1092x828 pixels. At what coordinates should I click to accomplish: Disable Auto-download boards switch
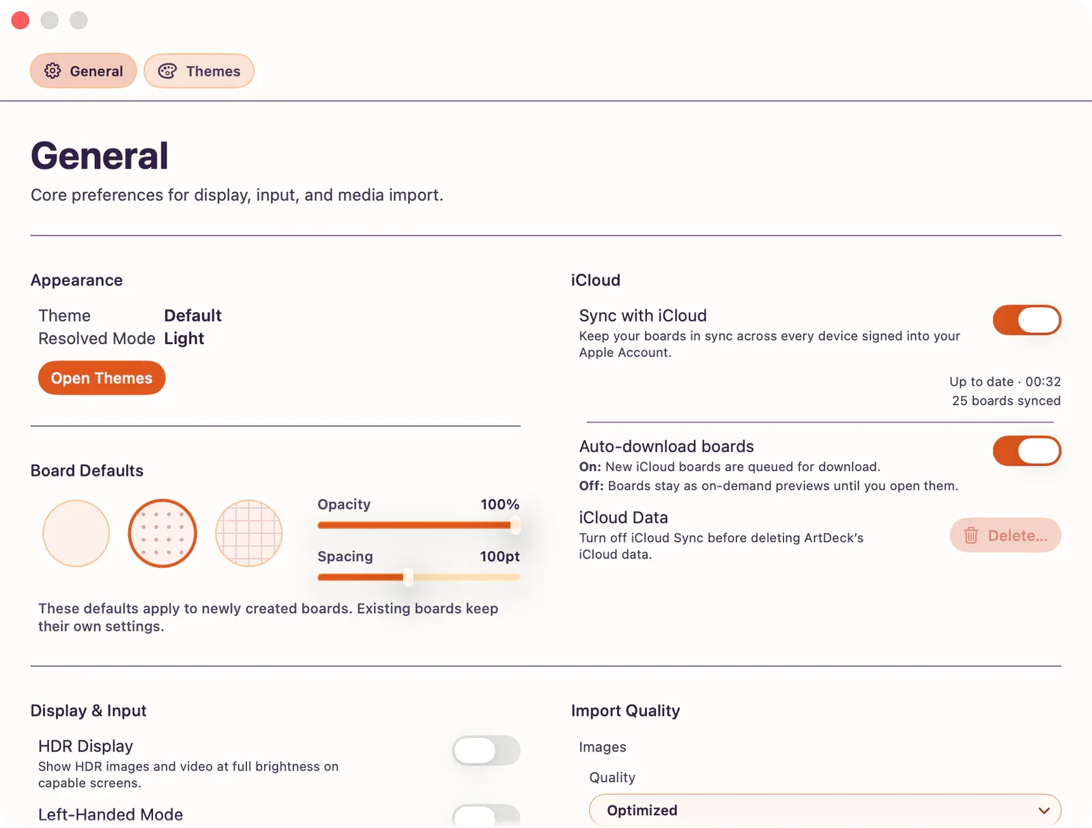click(x=1026, y=451)
